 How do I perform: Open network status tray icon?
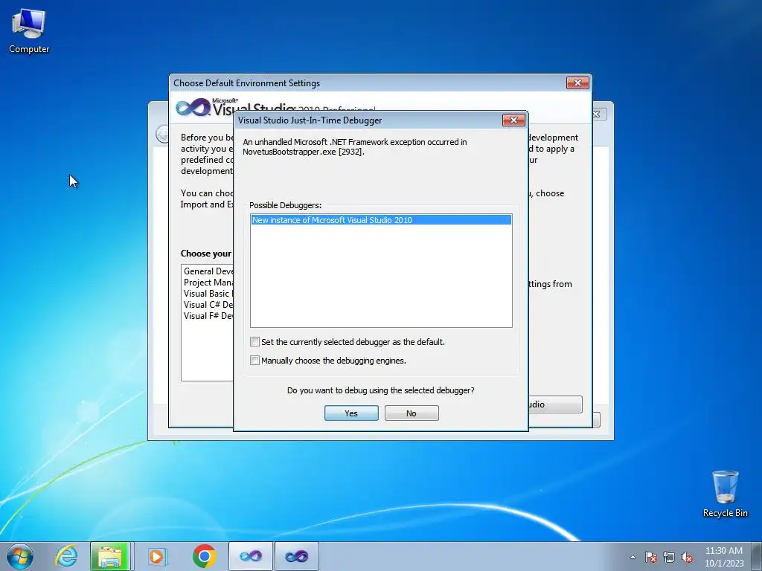pyautogui.click(x=669, y=557)
